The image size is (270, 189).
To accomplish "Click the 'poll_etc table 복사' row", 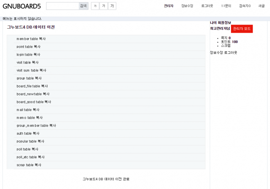I will 110,157.
